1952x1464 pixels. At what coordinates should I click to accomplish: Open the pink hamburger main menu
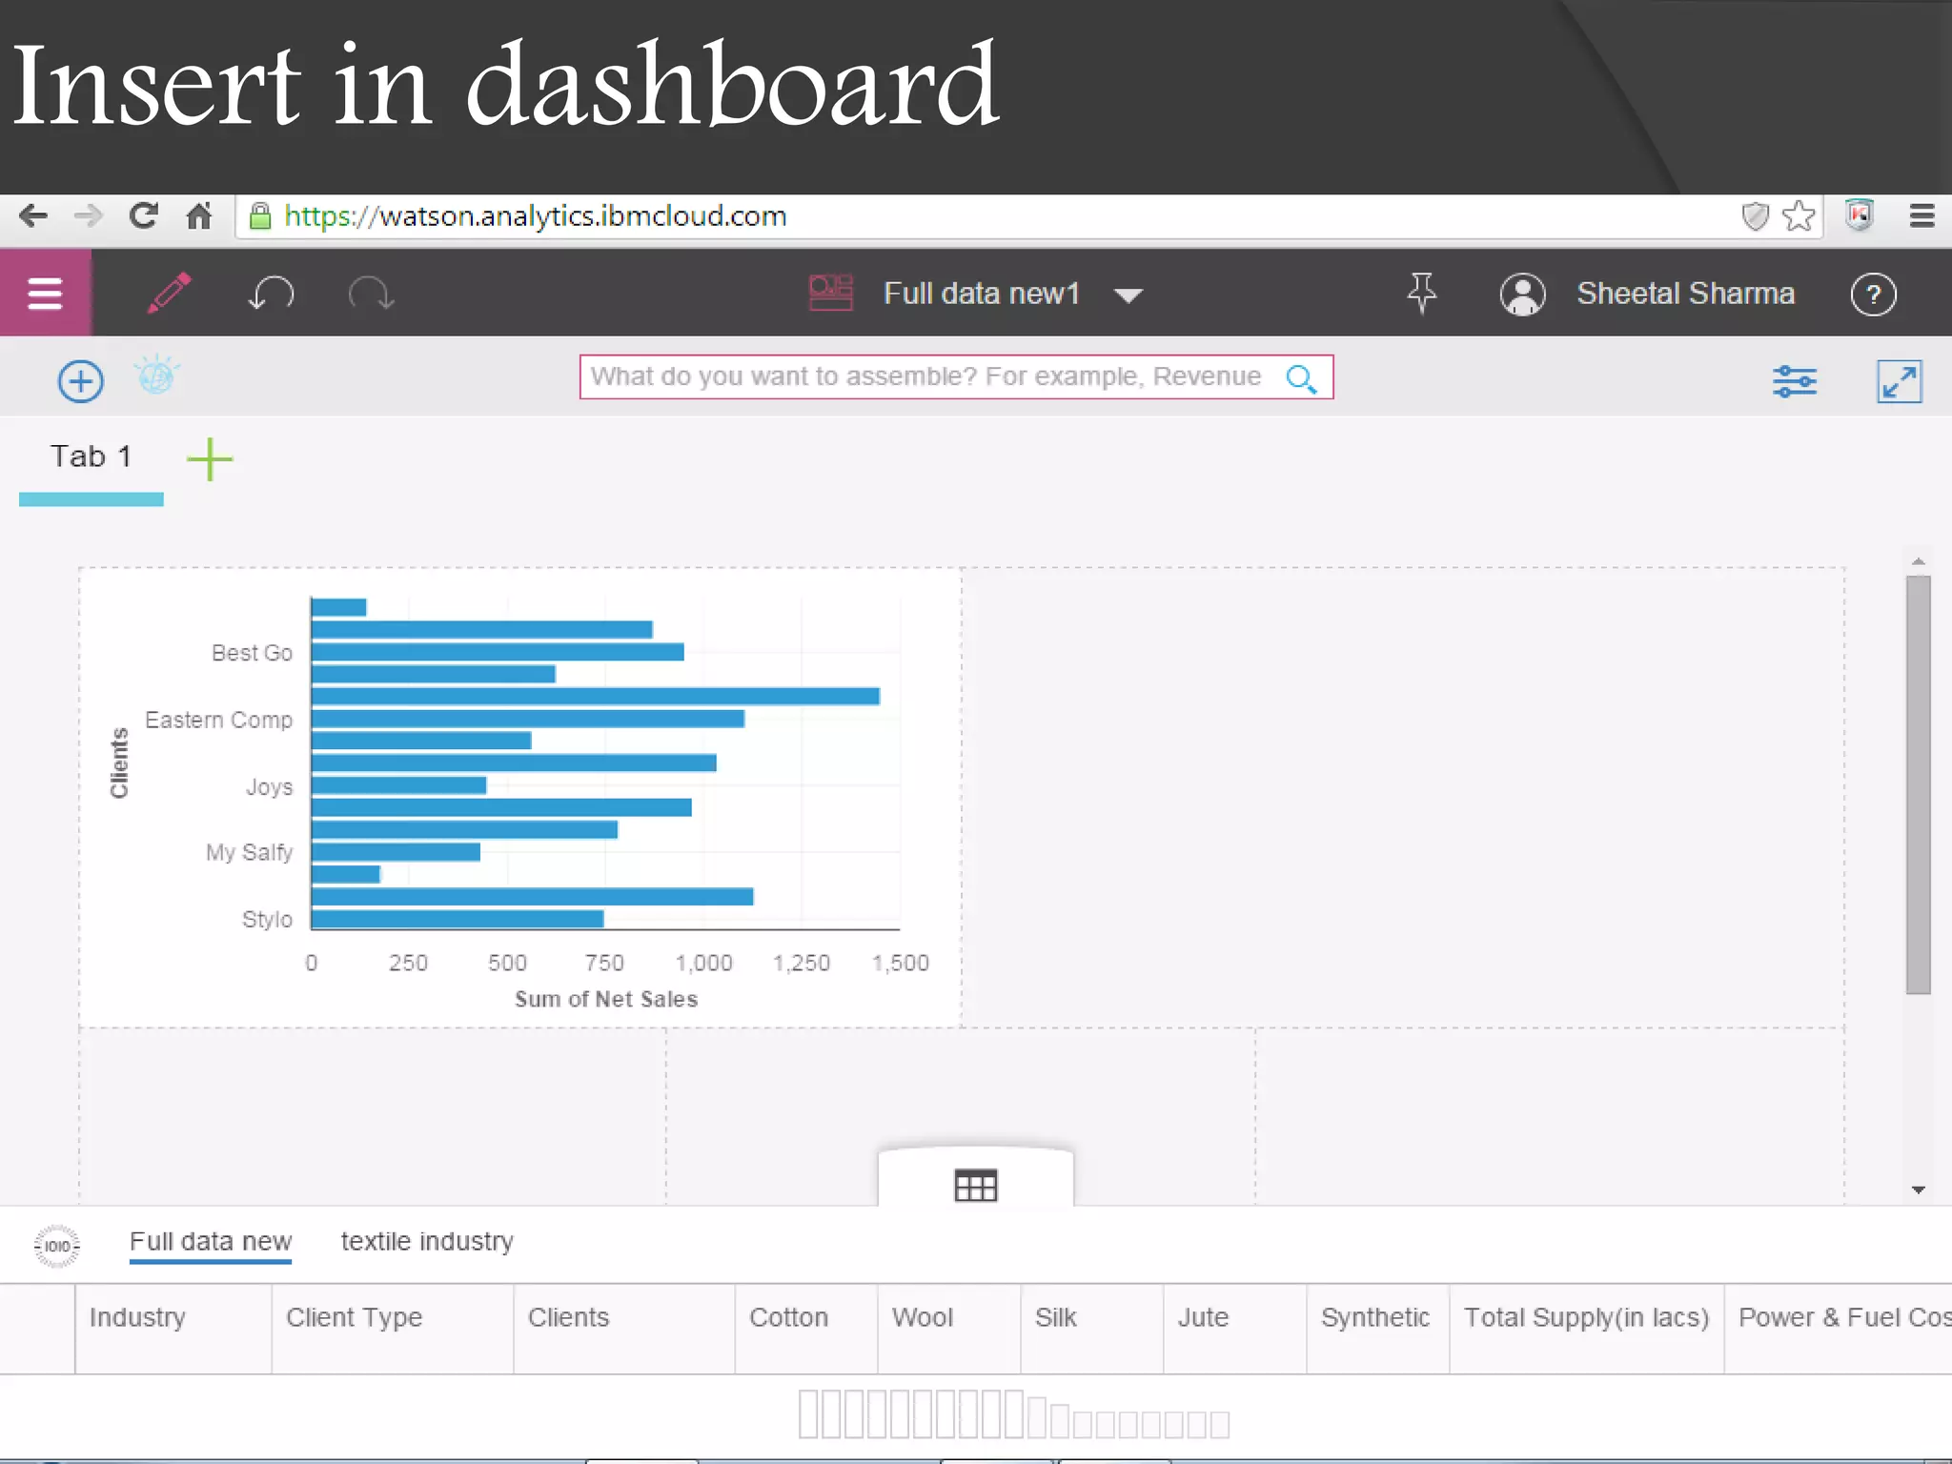click(x=45, y=294)
